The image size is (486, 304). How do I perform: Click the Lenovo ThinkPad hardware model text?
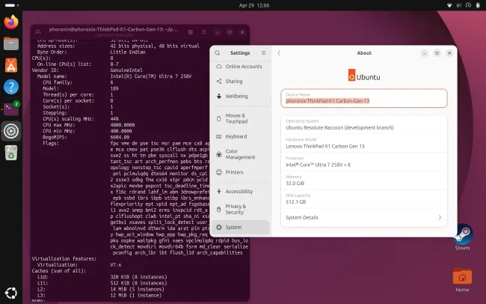coord(324,146)
